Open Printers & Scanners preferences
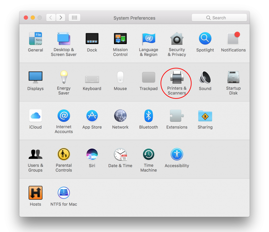269x232 pixels. [176, 78]
